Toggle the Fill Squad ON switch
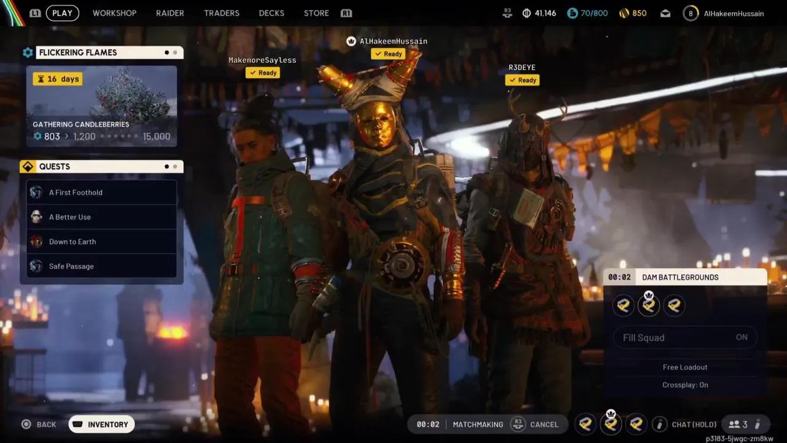 pyautogui.click(x=685, y=337)
